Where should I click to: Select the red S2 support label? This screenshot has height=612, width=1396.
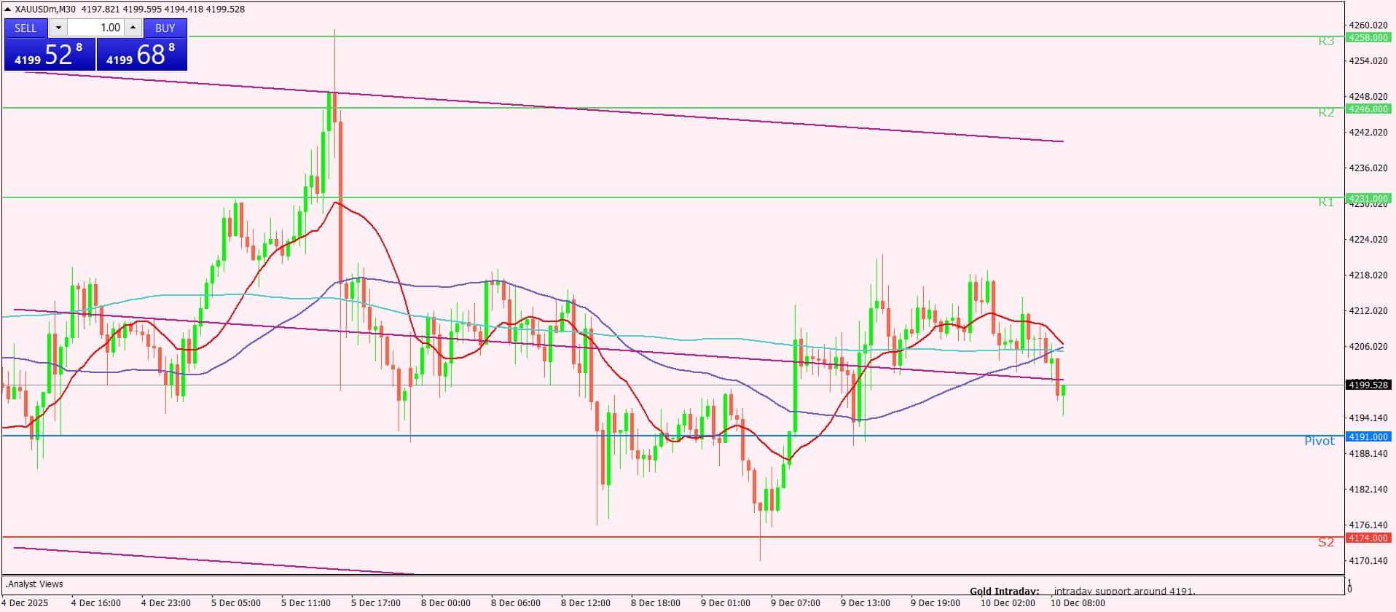pyautogui.click(x=1325, y=542)
